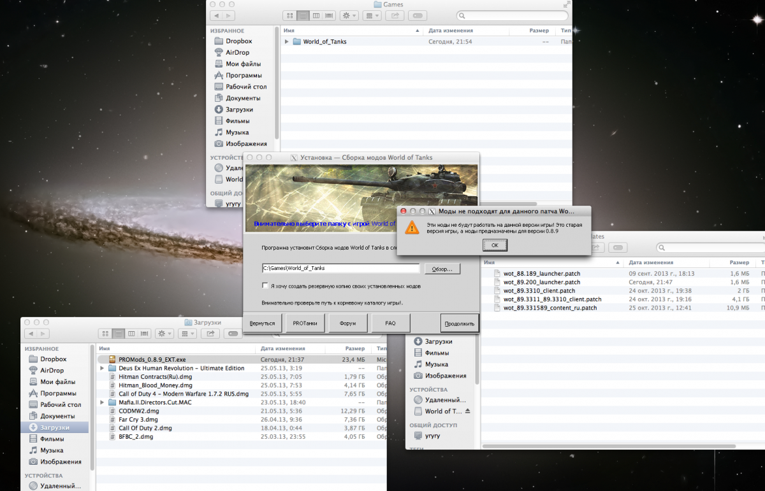Viewport: 765px width, 491px height.
Task: Open the arrange-by dropdown in Загрузки window
Action: point(187,333)
